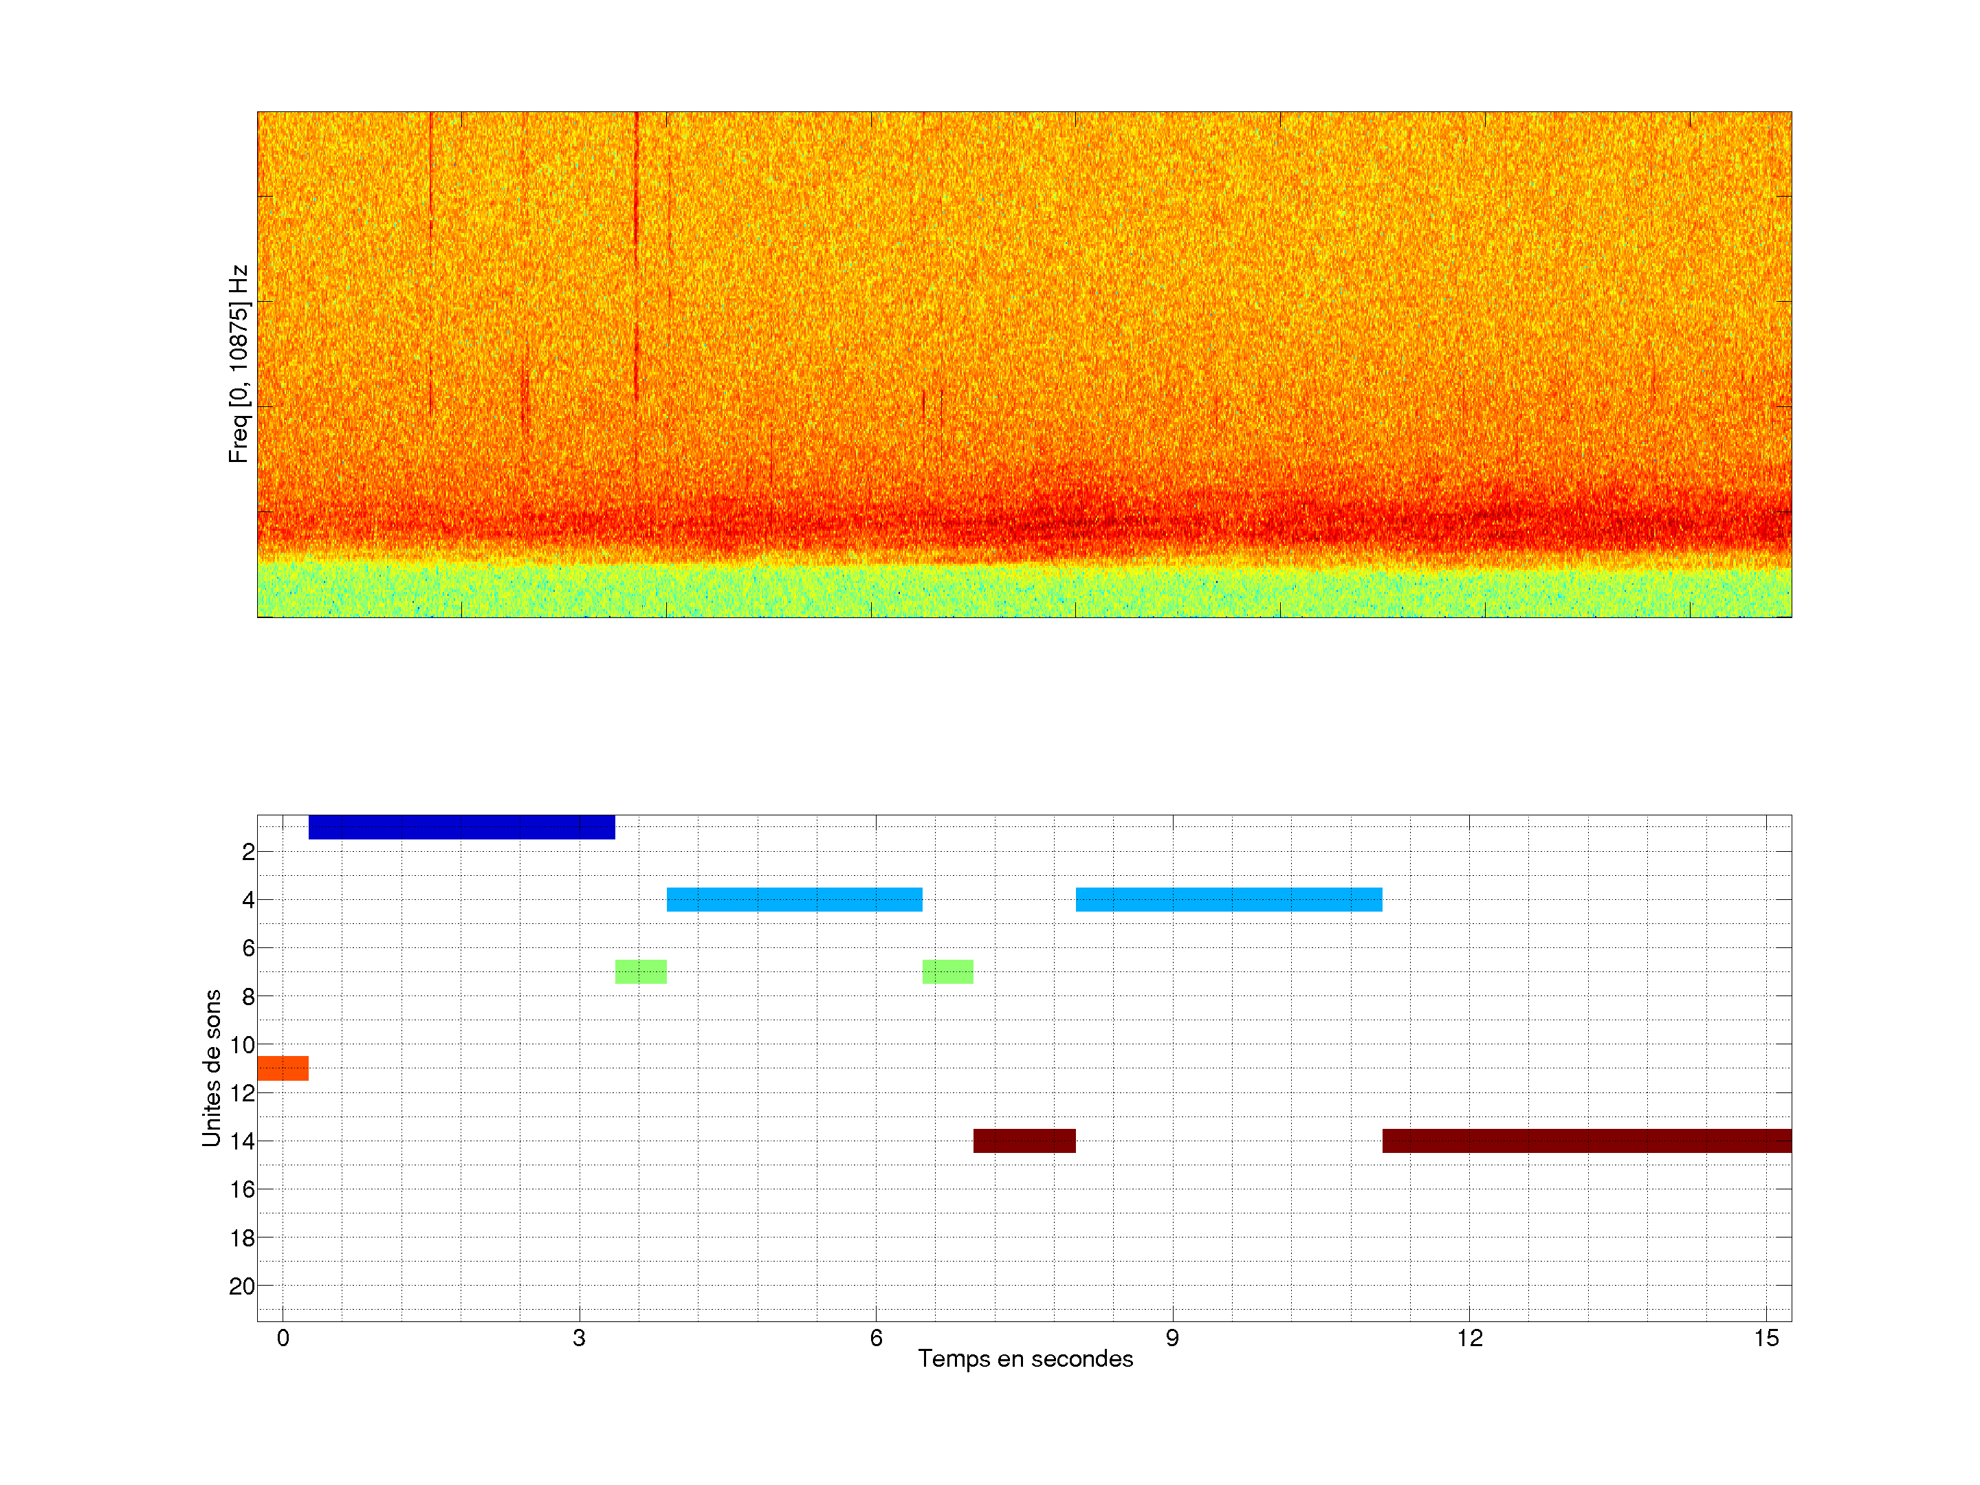Click the 0 tick label on the time axis

pos(283,1339)
